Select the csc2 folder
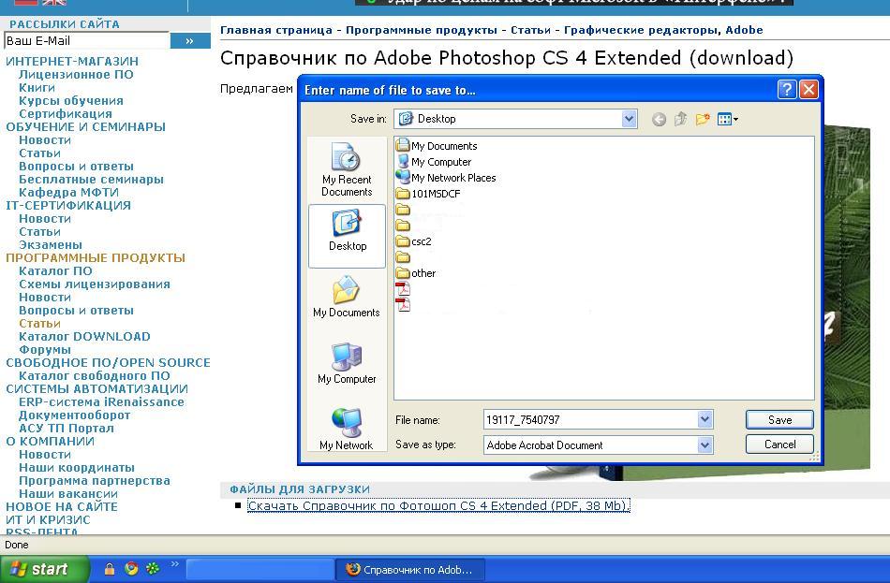The image size is (890, 583). coord(414,241)
